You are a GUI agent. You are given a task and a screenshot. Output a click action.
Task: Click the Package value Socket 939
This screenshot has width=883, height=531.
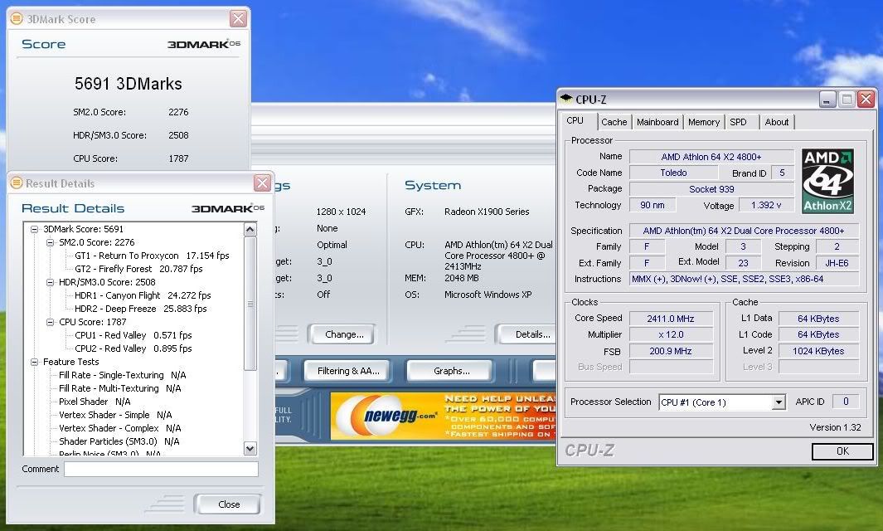(x=711, y=189)
